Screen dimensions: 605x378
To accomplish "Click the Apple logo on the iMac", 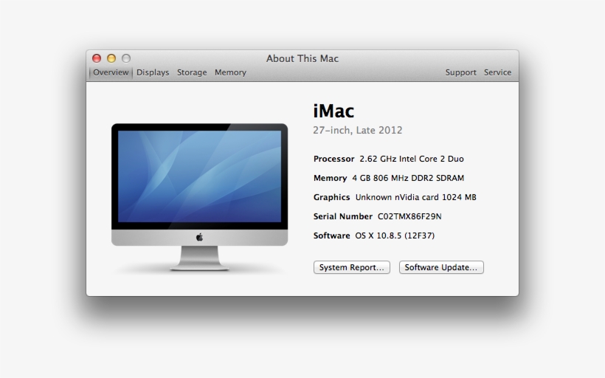I will pyautogui.click(x=199, y=238).
